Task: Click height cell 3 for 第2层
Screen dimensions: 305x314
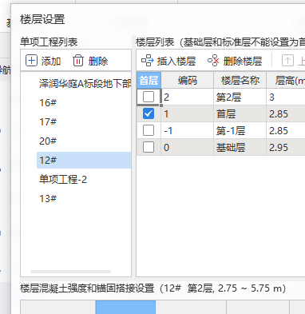Action: point(286,97)
